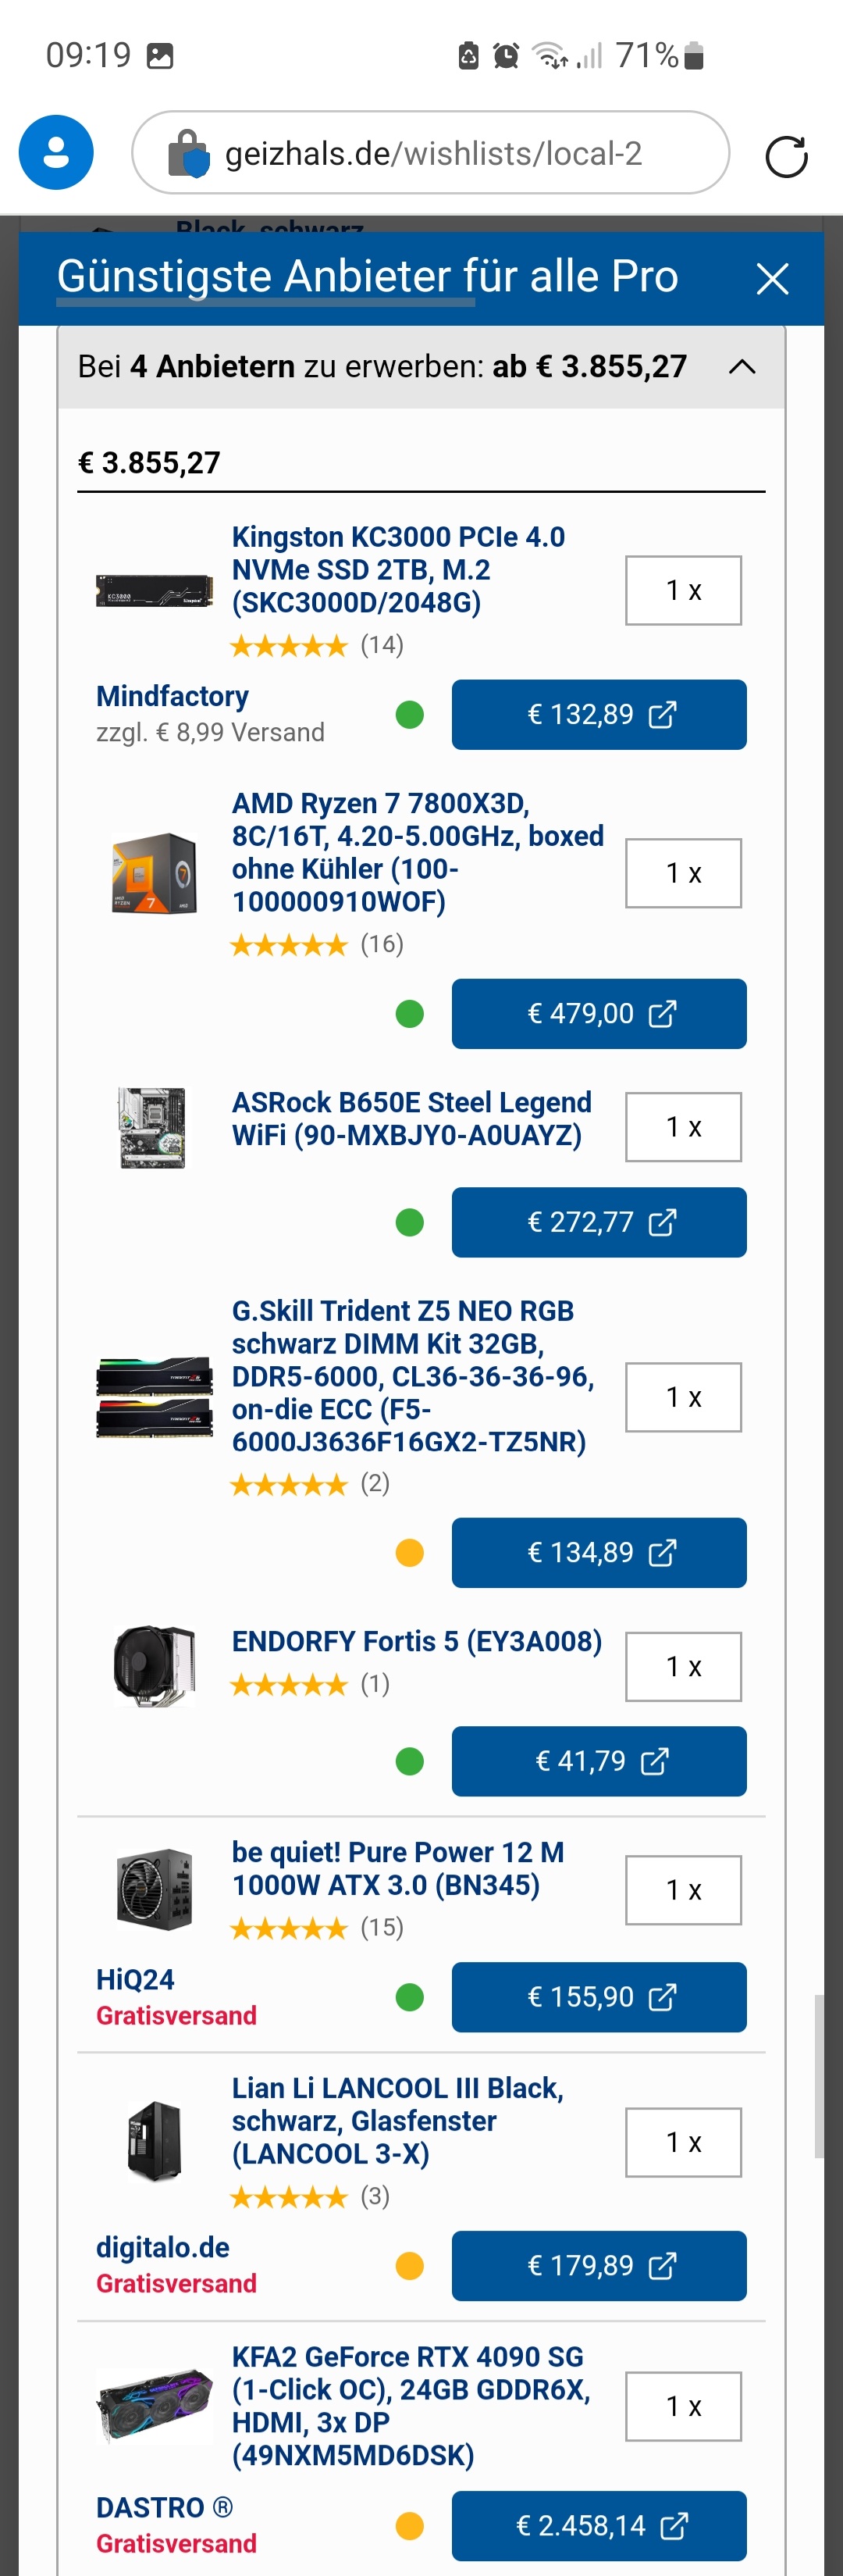Viewport: 843px width, 2576px height.
Task: Reload the page with the refresh icon
Action: point(786,157)
